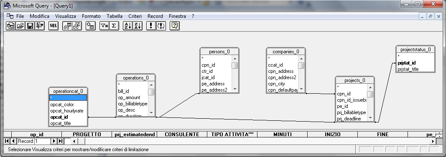Click scroll down arrow in projects_0 table

[370, 117]
